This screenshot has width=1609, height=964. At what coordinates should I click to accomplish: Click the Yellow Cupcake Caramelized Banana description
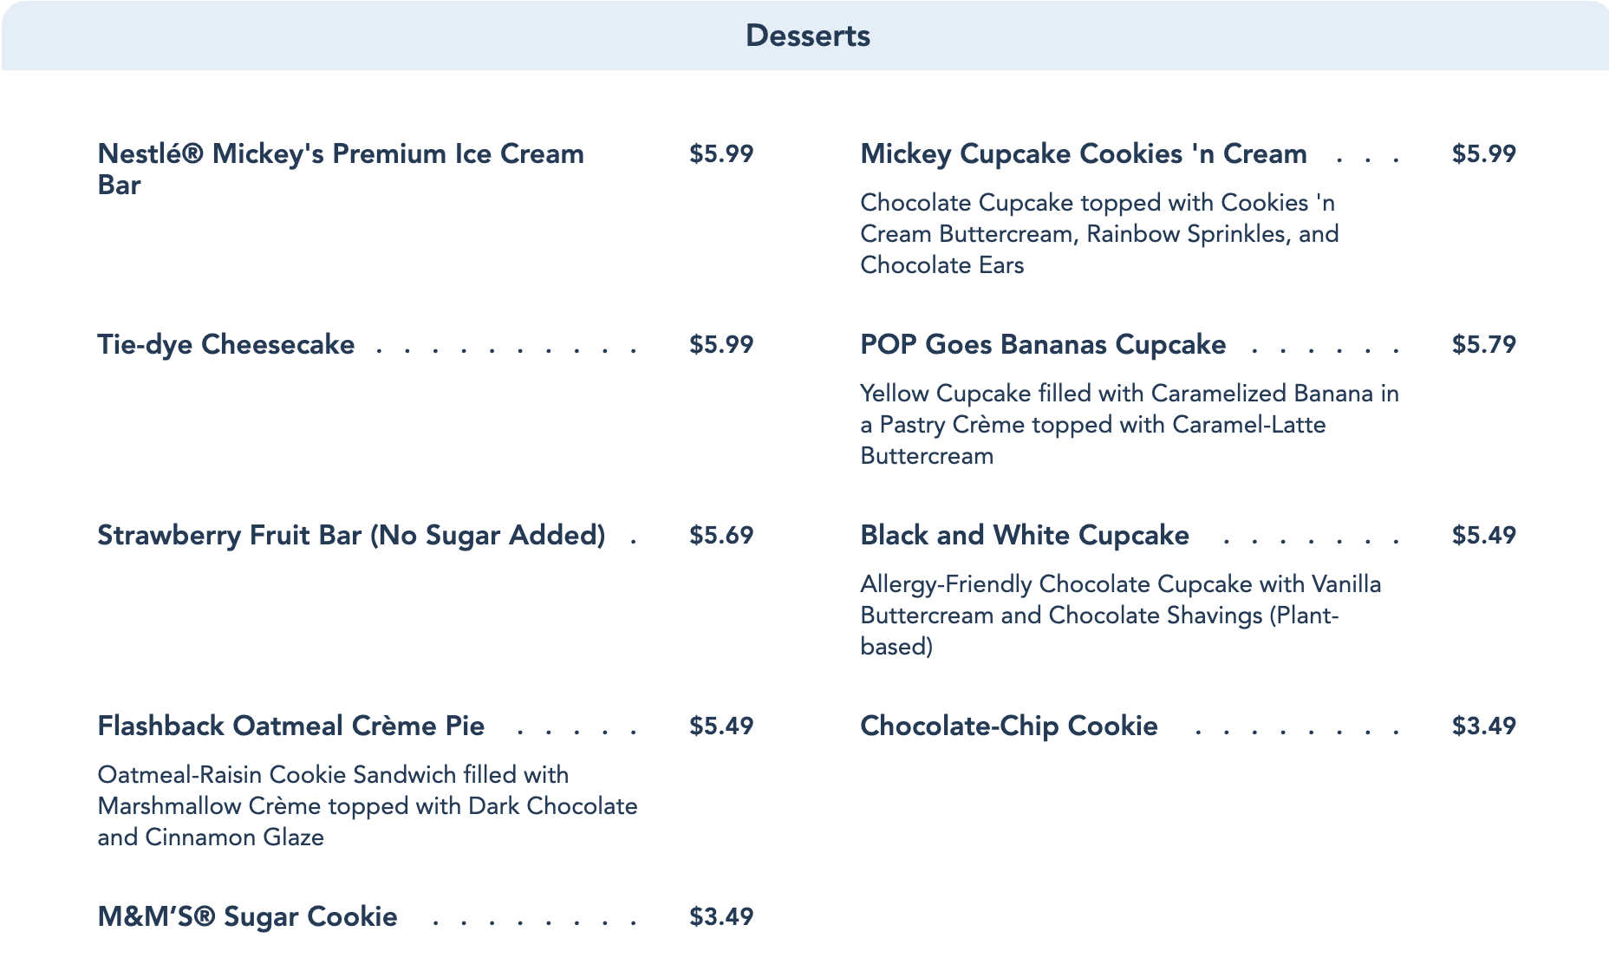[1129, 424]
